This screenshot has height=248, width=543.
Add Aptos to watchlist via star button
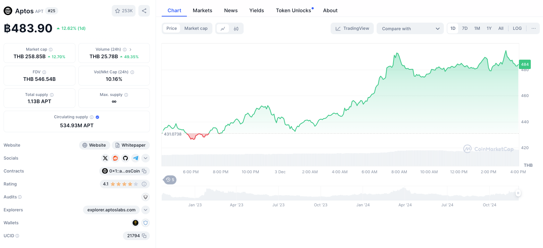(x=124, y=11)
